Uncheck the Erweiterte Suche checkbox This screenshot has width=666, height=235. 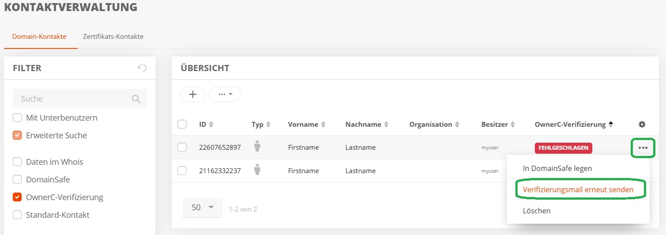(x=17, y=136)
